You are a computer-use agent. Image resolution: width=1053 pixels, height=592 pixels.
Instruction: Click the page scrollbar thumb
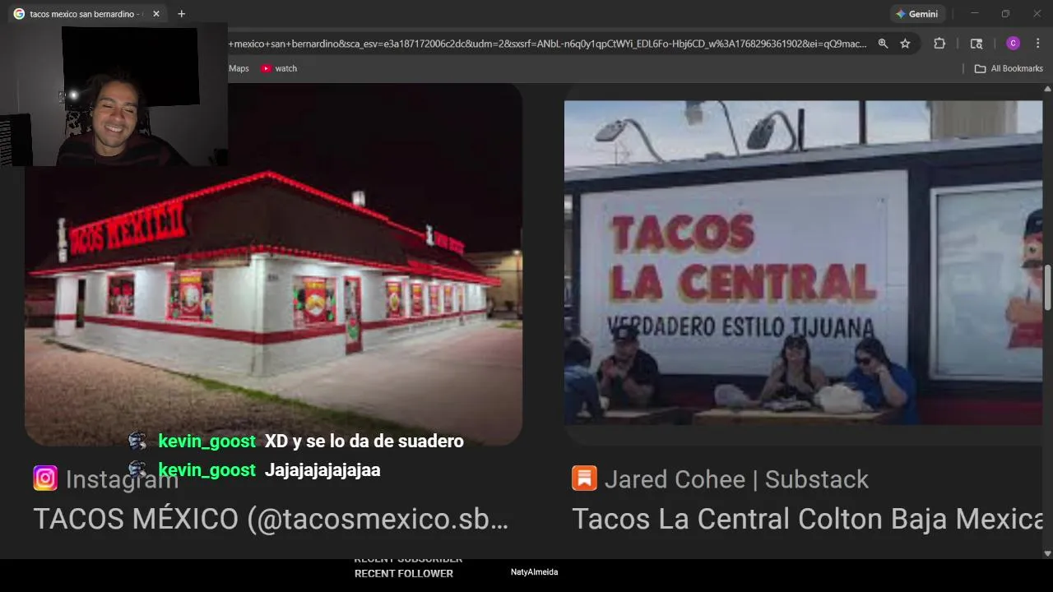point(1047,287)
